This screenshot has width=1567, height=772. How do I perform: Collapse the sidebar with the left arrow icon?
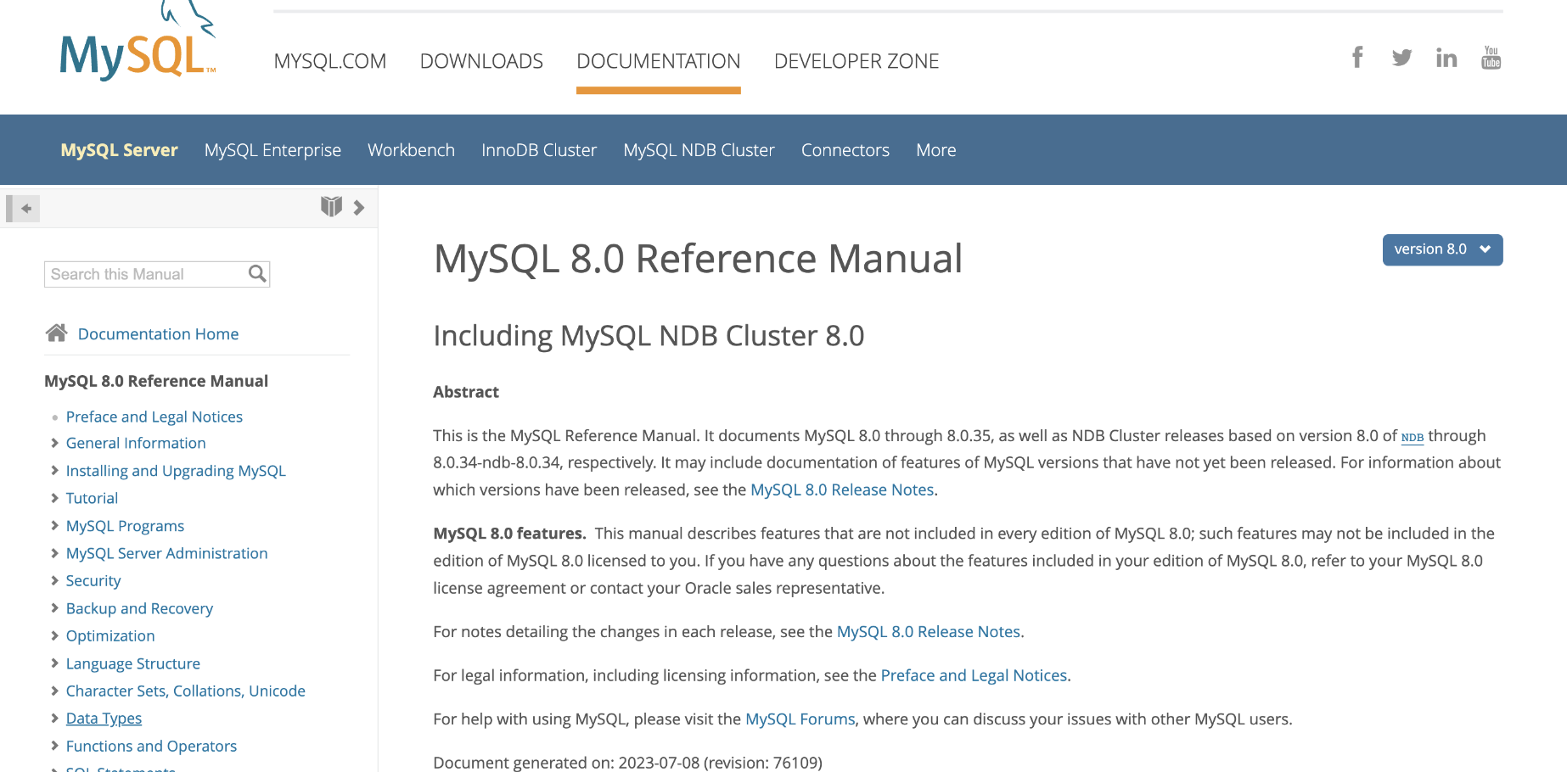point(23,208)
